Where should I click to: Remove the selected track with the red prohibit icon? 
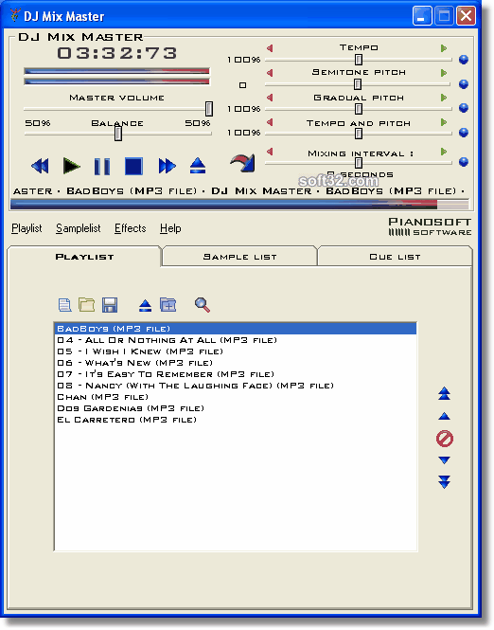[x=445, y=439]
